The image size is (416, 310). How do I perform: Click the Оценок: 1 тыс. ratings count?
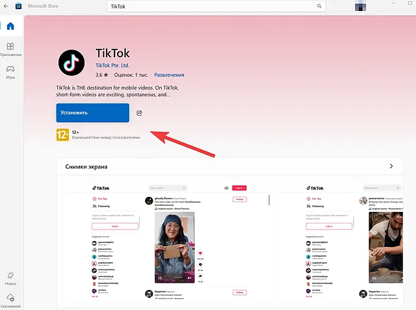(131, 75)
